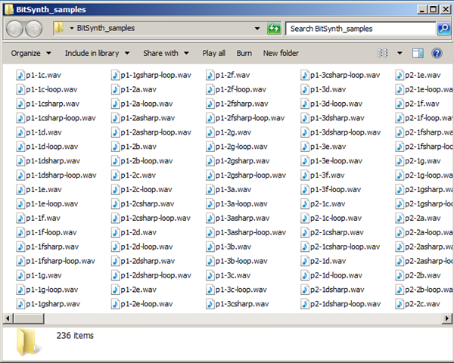Click the audio icon of p2-1dsharp-loop.wav

coord(305,304)
